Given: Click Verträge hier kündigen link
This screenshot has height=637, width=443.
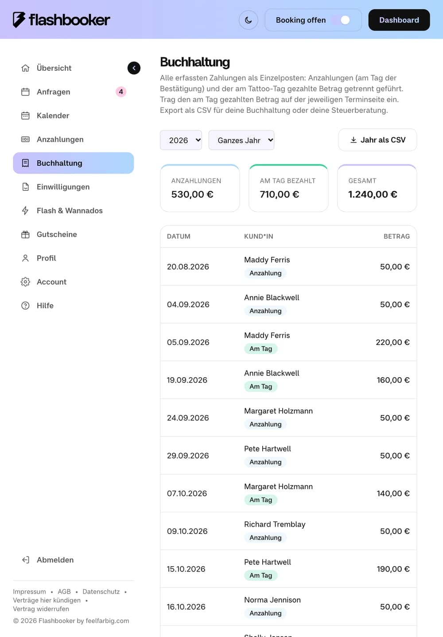Looking at the screenshot, I should click(x=47, y=600).
